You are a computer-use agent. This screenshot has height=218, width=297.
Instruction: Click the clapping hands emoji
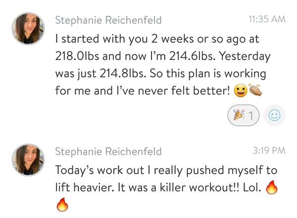click(255, 90)
